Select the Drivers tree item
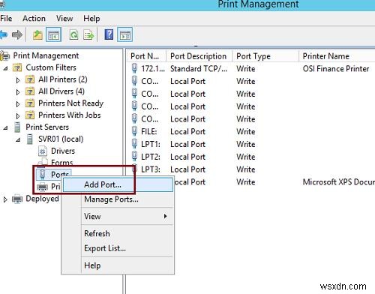The width and height of the screenshot is (375, 294). click(63, 151)
